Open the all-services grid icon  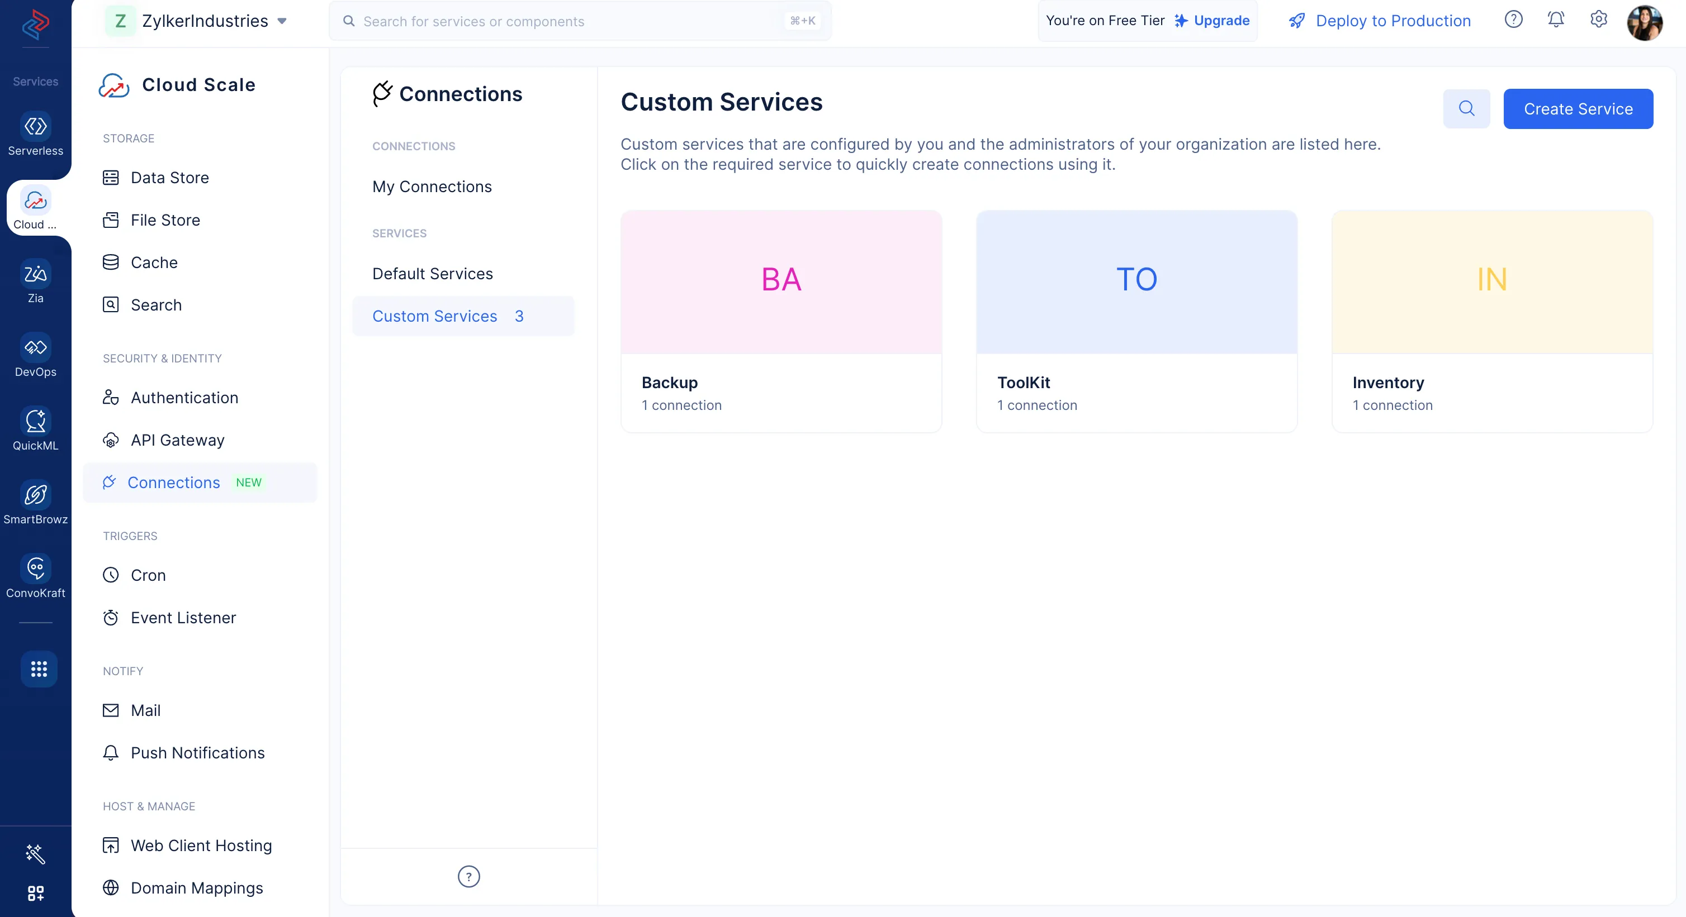click(39, 668)
